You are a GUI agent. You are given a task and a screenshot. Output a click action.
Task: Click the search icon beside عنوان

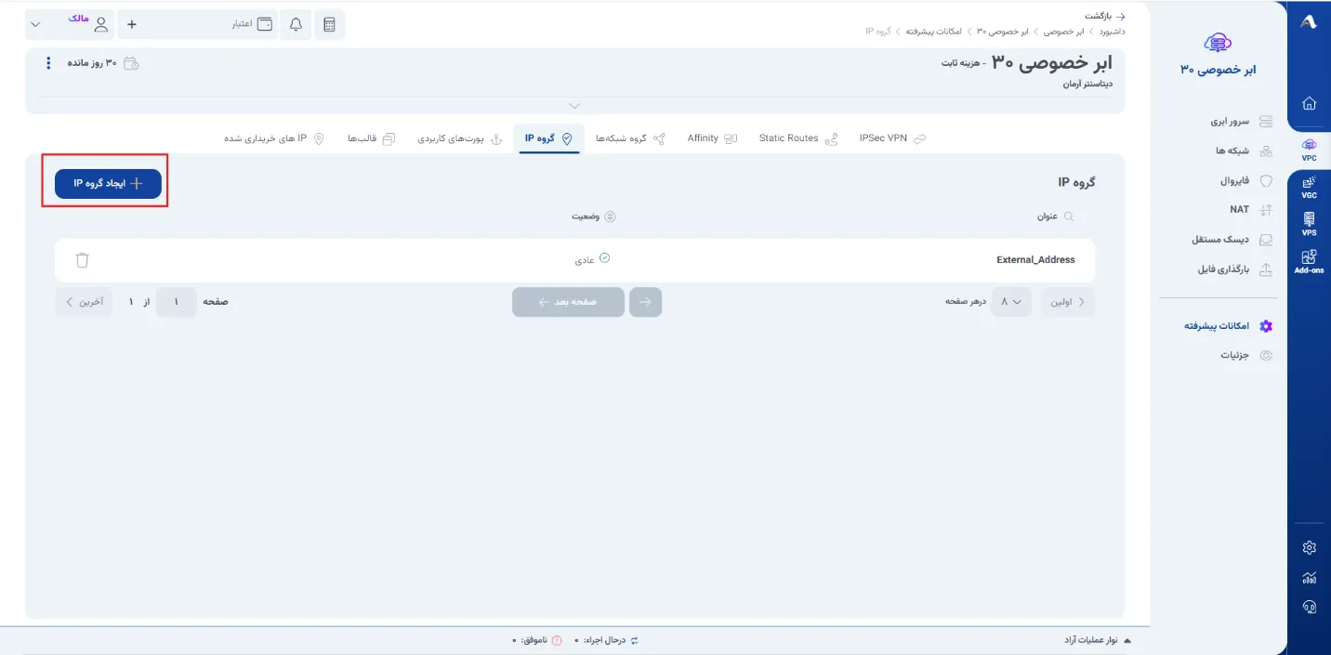point(1068,216)
